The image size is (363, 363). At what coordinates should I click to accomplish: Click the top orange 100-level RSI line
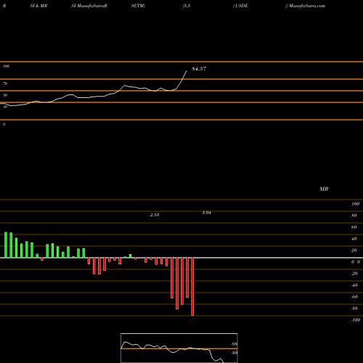tap(181, 62)
